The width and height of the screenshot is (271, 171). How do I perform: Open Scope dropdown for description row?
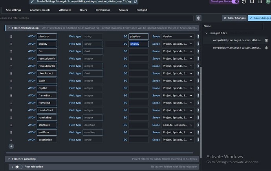point(178,140)
